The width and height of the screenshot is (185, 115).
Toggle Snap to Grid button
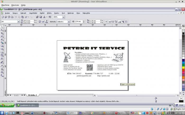[106, 22]
